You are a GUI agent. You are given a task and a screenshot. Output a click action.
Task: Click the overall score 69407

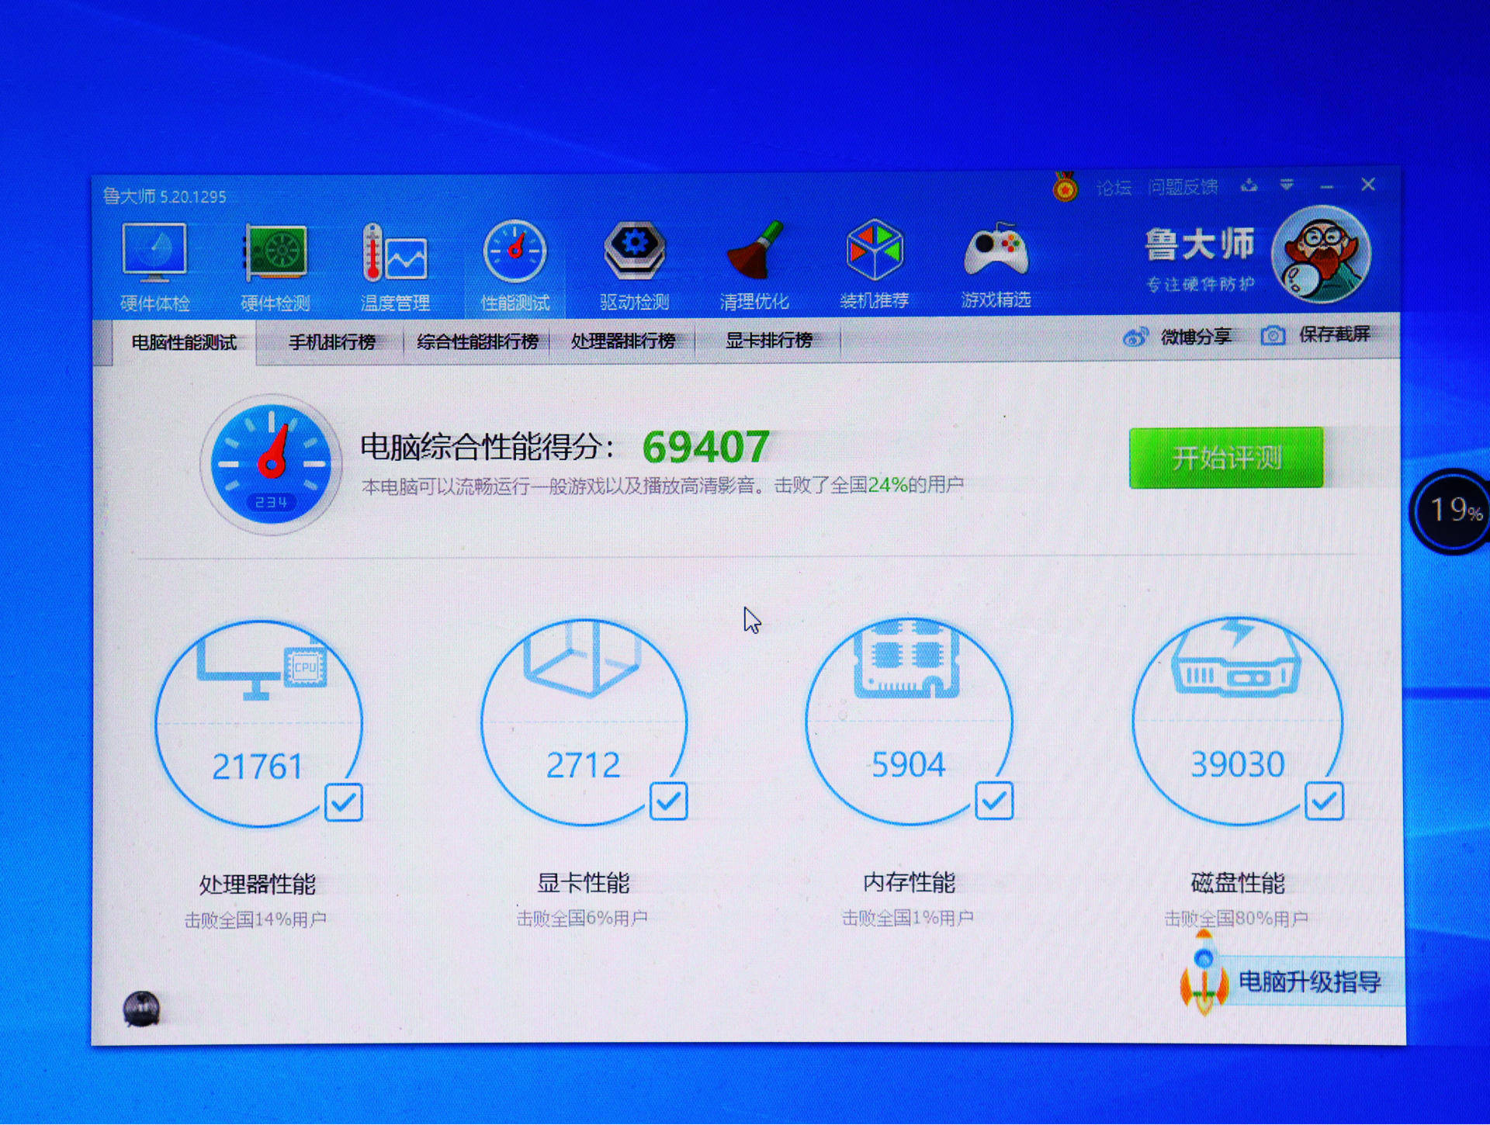pos(706,447)
